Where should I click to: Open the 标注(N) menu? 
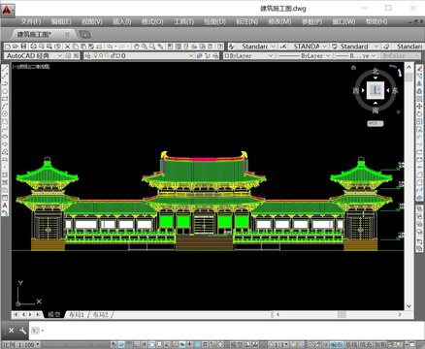pos(247,21)
